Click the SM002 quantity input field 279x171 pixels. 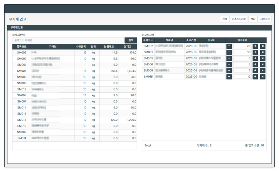242,46
